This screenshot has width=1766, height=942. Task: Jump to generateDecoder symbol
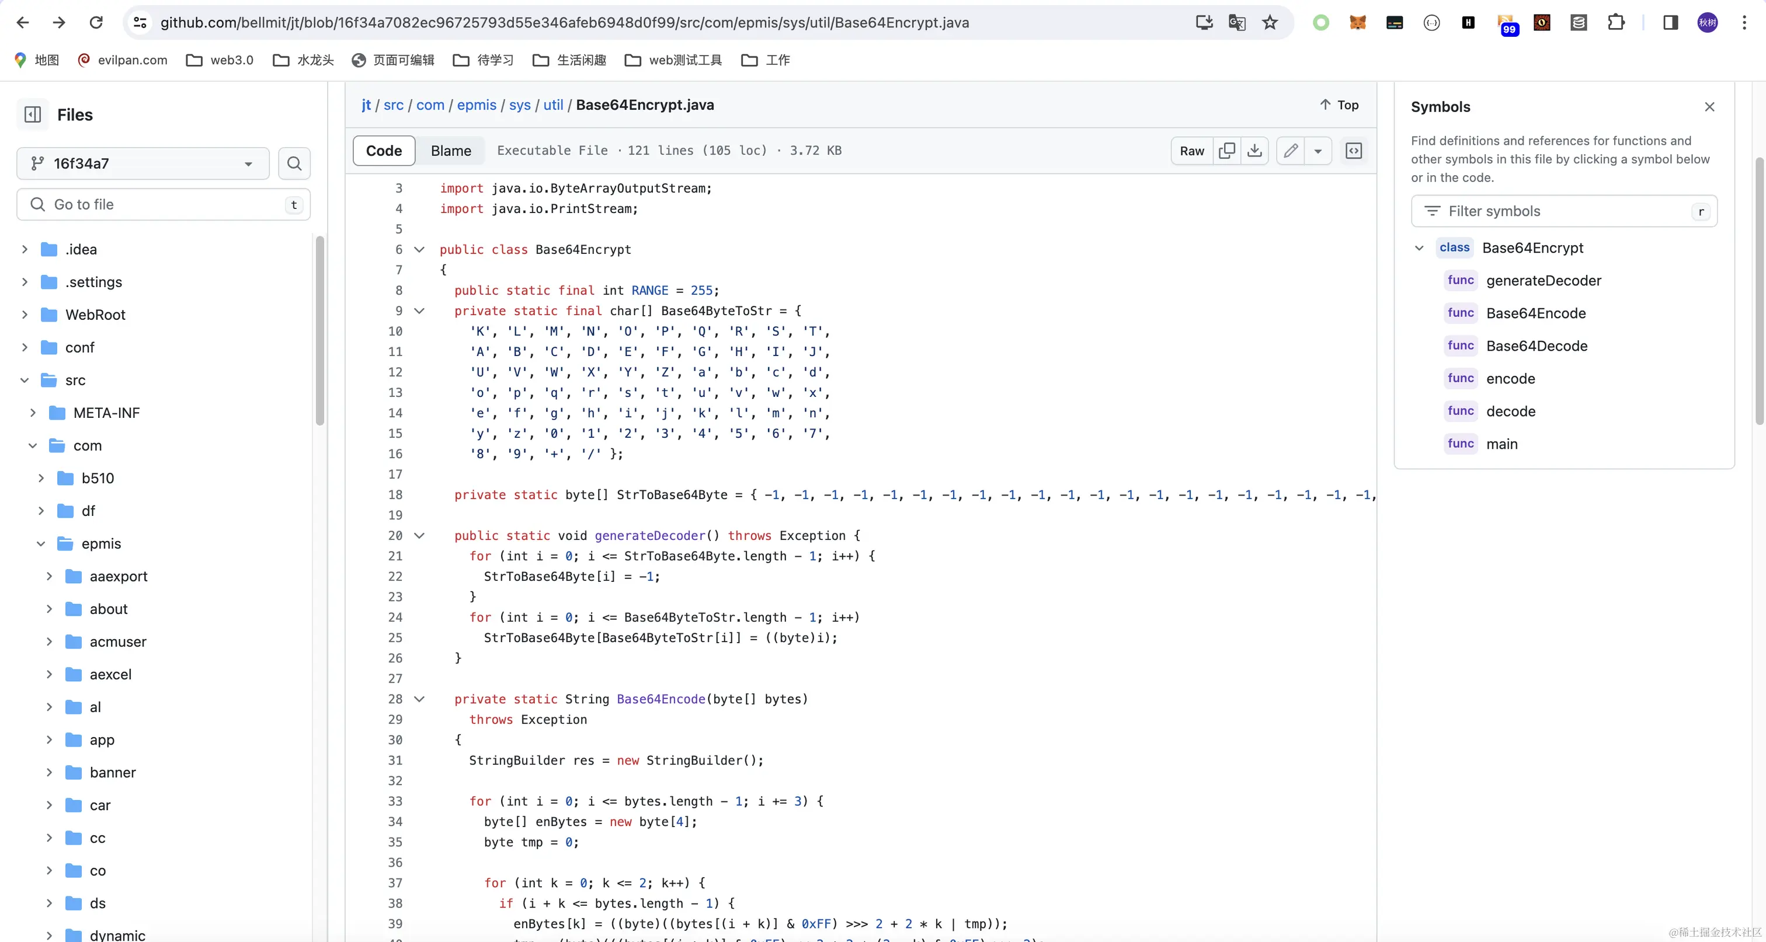click(1543, 280)
